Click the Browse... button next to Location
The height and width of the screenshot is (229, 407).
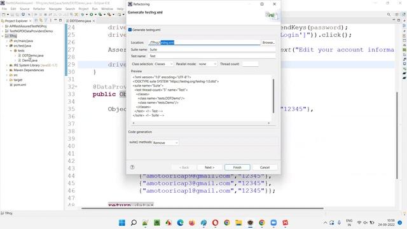(x=268, y=43)
